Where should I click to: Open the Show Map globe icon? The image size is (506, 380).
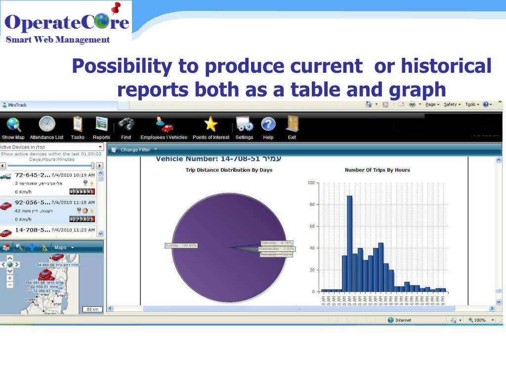point(13,125)
